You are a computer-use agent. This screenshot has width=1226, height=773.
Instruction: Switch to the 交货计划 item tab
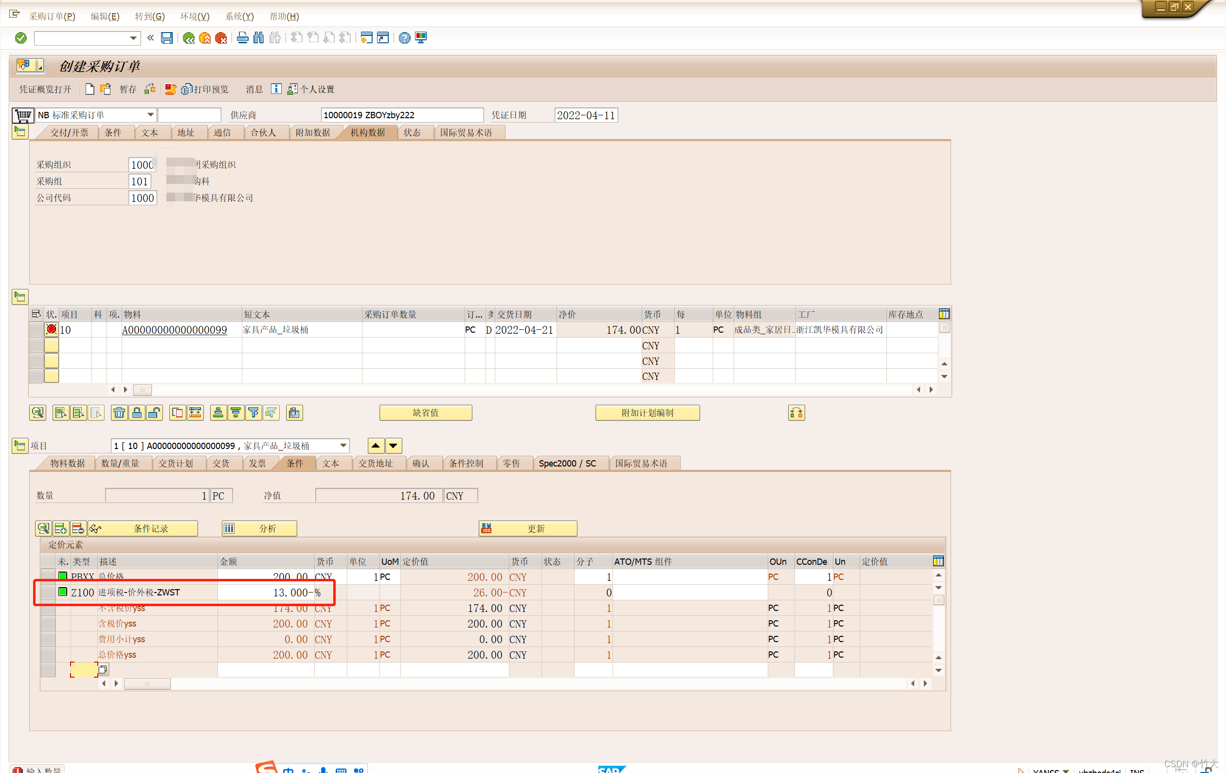click(175, 464)
